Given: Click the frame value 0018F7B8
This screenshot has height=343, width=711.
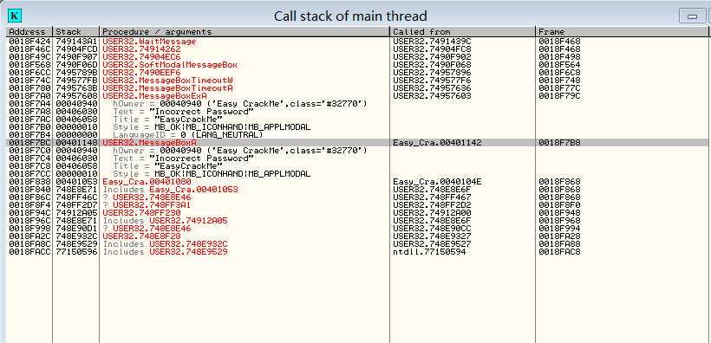Looking at the screenshot, I should (x=559, y=143).
